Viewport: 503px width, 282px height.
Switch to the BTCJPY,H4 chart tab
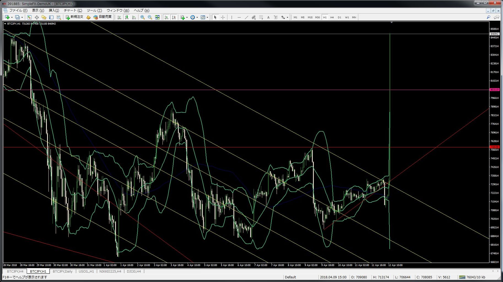15,272
